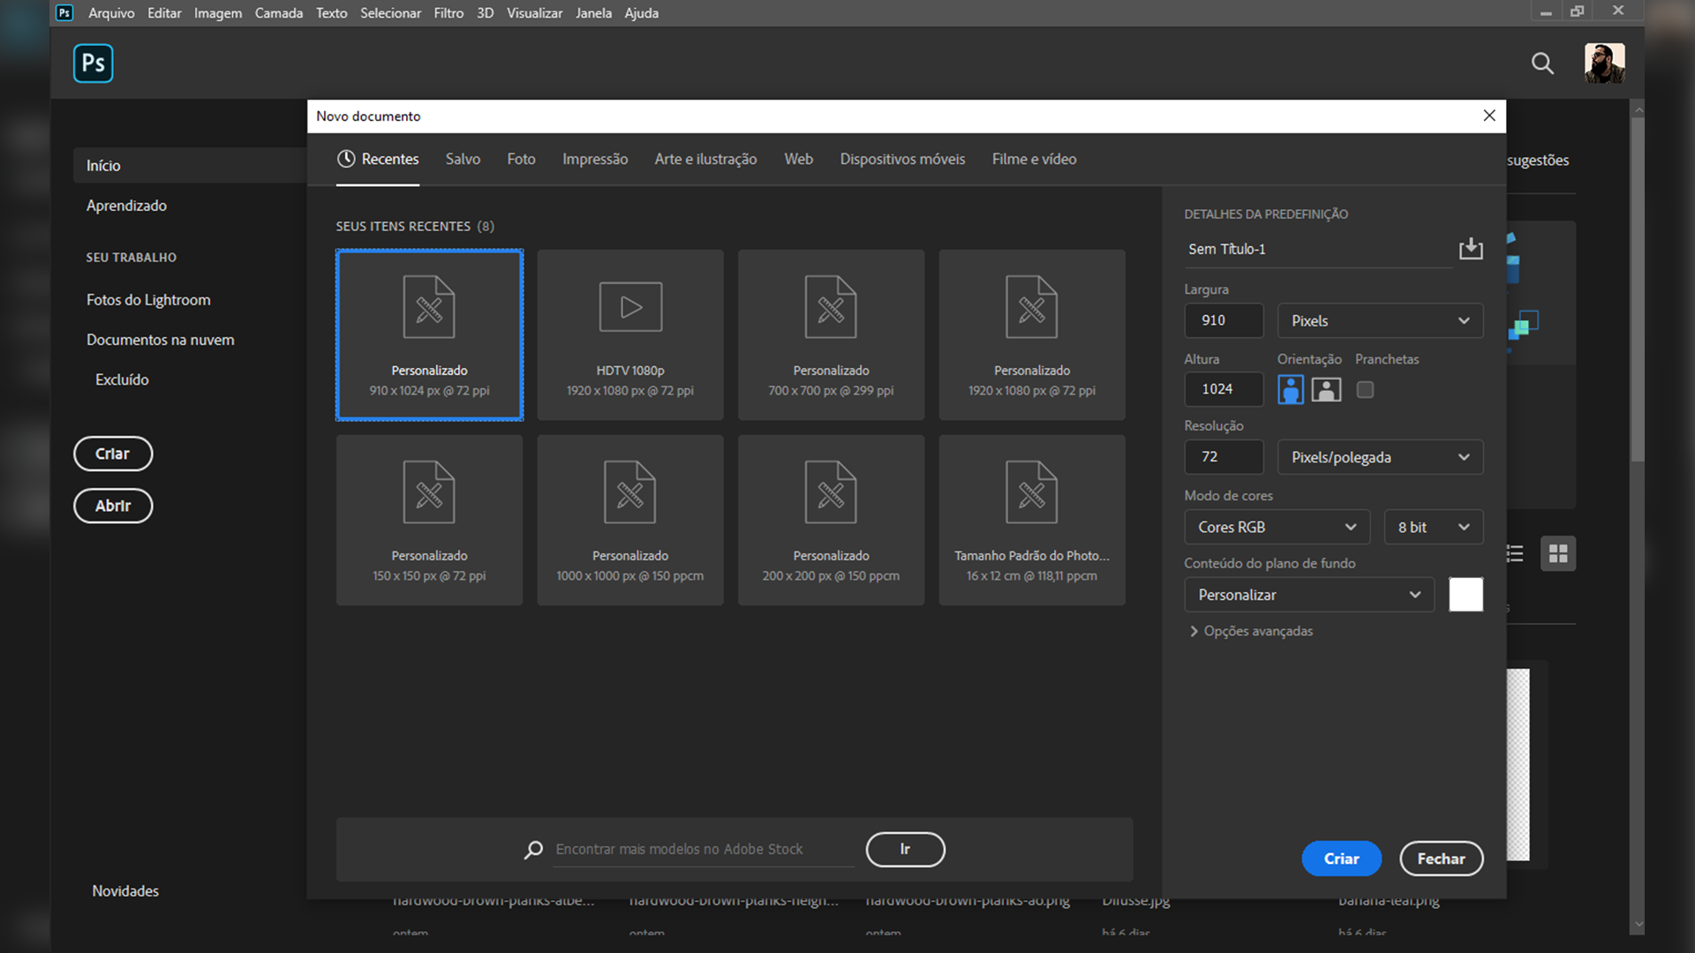Click the Largura width field
The image size is (1695, 953).
coord(1224,320)
